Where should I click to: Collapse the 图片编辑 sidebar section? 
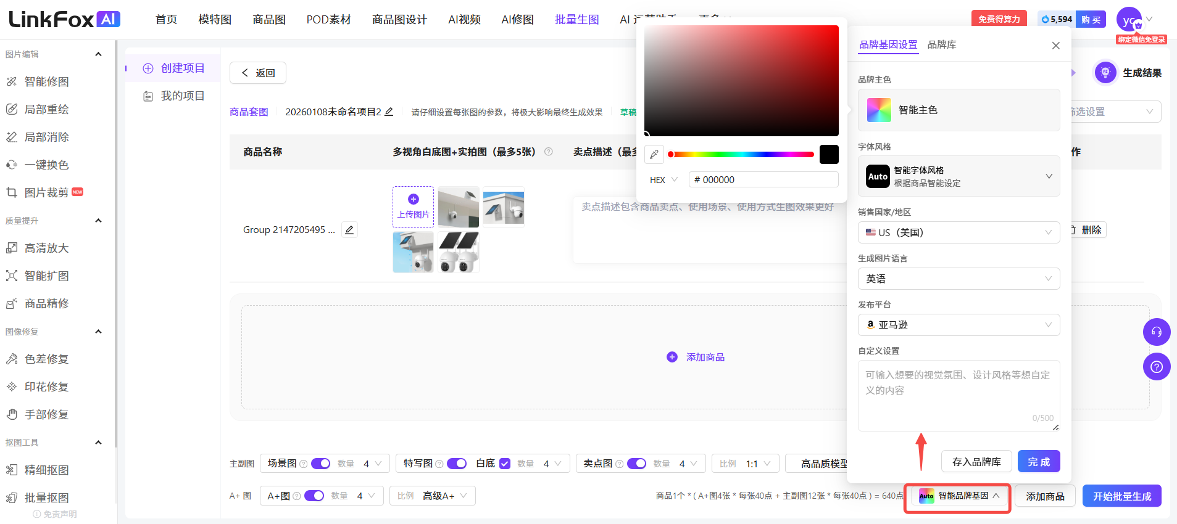[x=98, y=54]
